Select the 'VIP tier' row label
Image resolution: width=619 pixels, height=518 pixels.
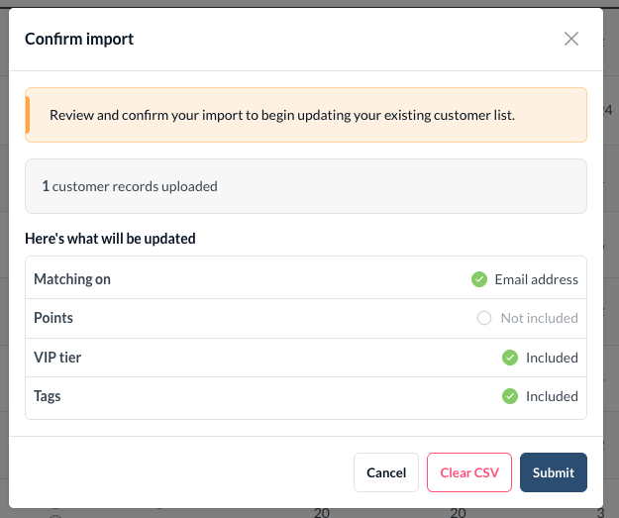[x=57, y=358]
